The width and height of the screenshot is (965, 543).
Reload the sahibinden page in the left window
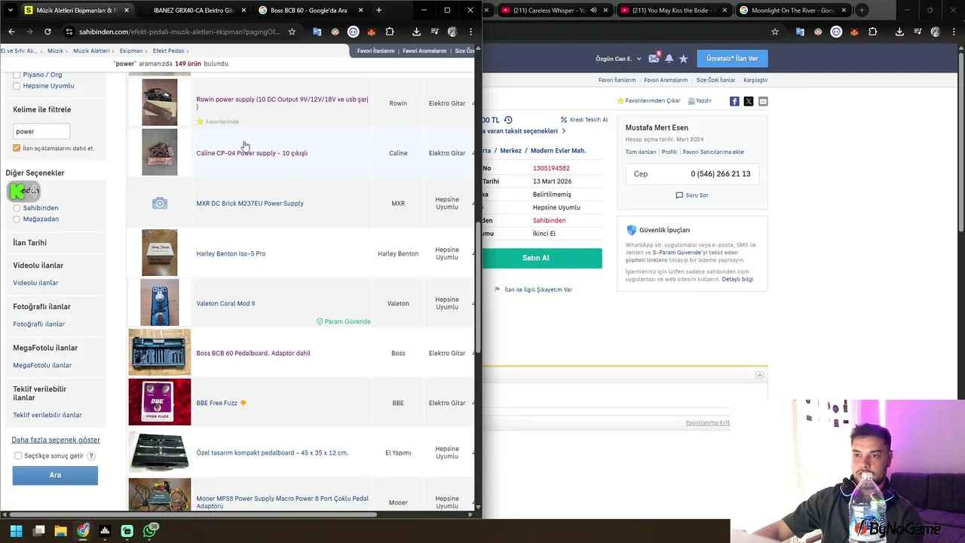[x=47, y=32]
